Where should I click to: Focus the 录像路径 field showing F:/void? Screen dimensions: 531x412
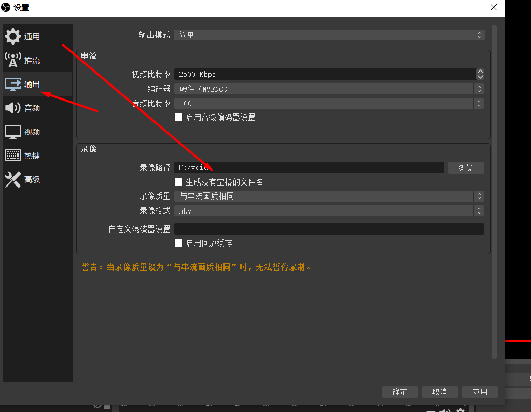[x=309, y=167]
